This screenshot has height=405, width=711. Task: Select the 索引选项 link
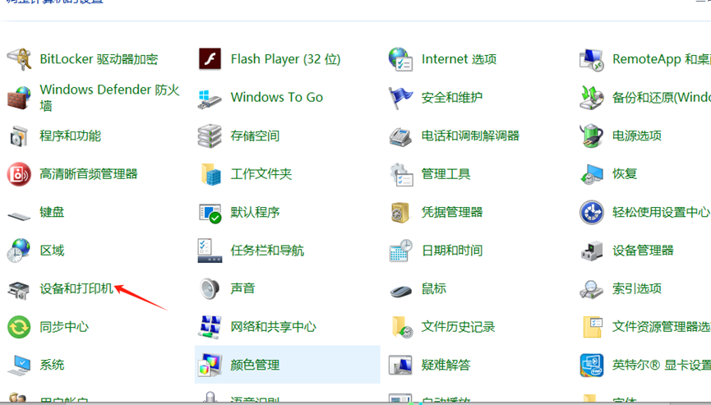637,288
